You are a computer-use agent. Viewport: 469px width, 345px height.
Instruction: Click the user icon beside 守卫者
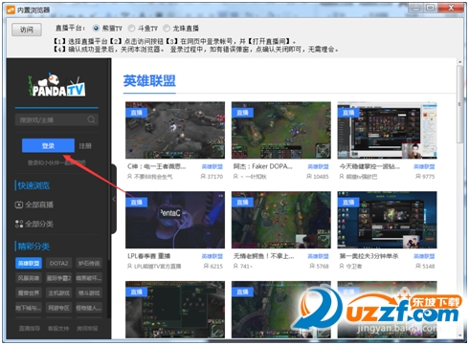342,266
